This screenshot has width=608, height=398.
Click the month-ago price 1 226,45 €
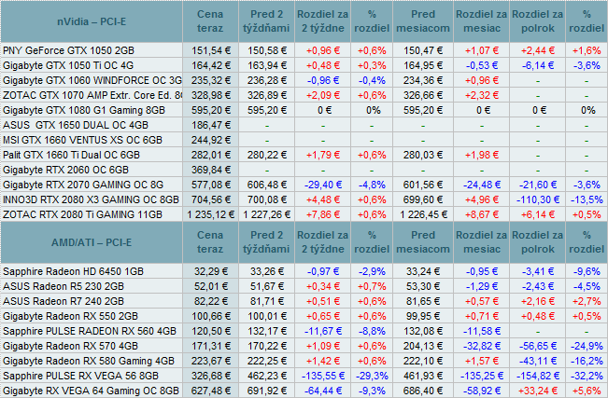point(423,214)
